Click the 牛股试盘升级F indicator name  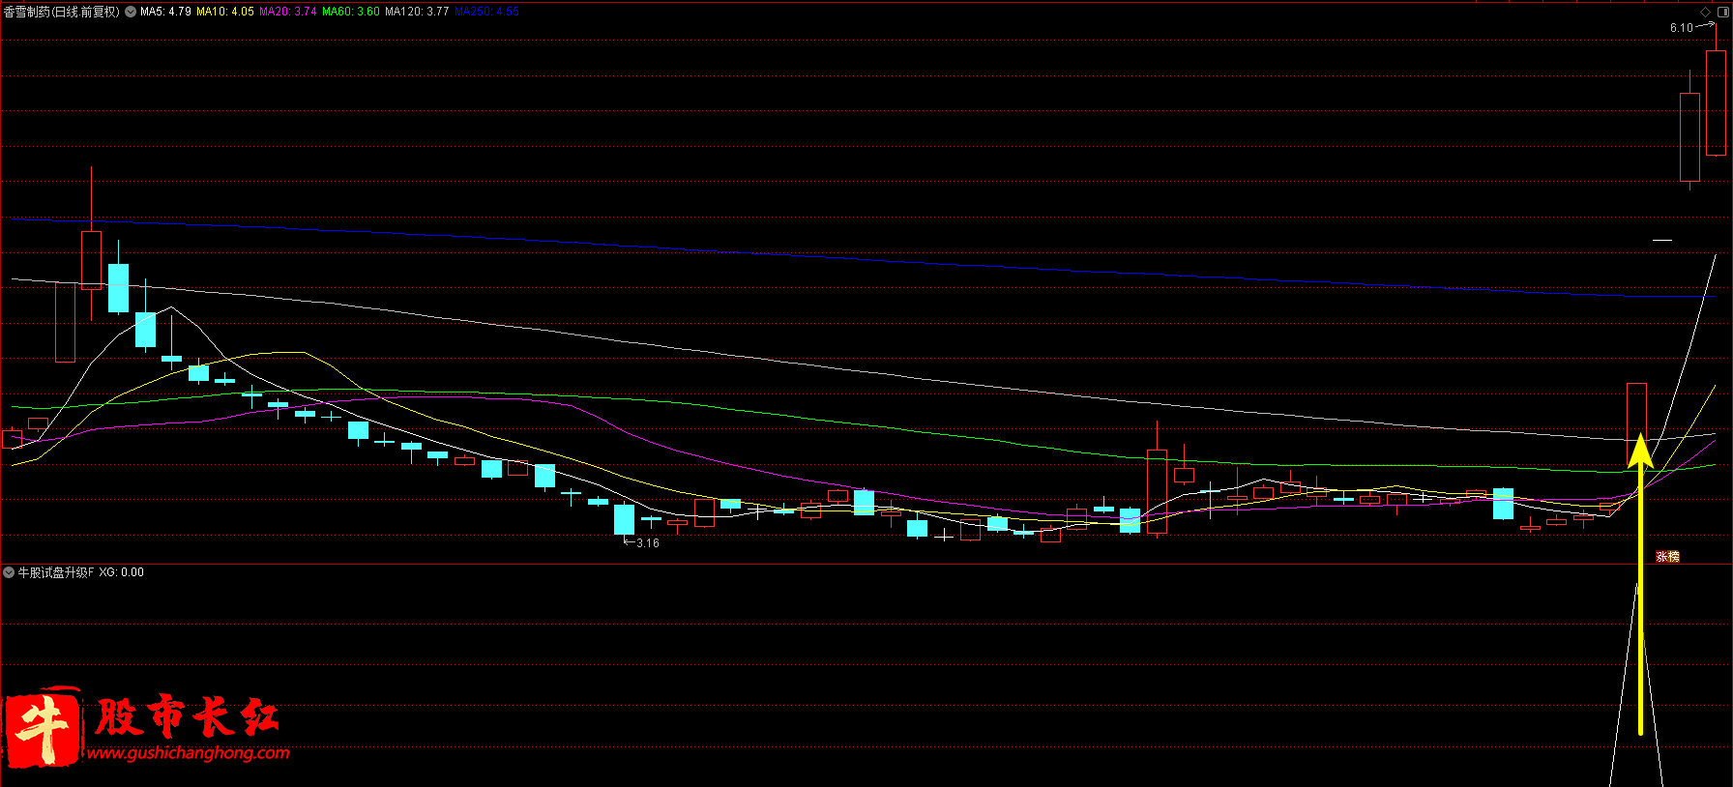[56, 572]
